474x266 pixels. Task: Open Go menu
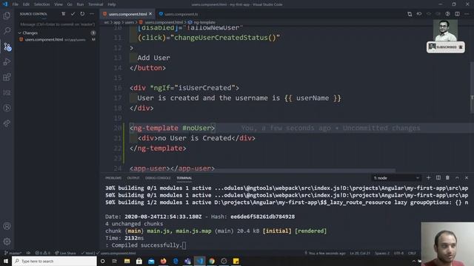[70, 4]
